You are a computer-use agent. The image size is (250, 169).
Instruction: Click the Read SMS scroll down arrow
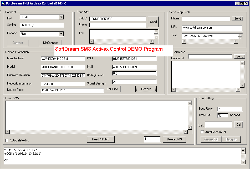click(x=190, y=128)
